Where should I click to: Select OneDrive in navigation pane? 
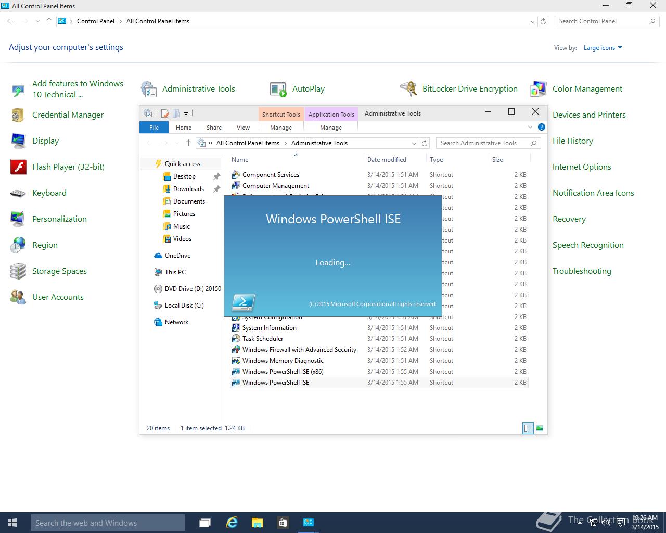[177, 256]
